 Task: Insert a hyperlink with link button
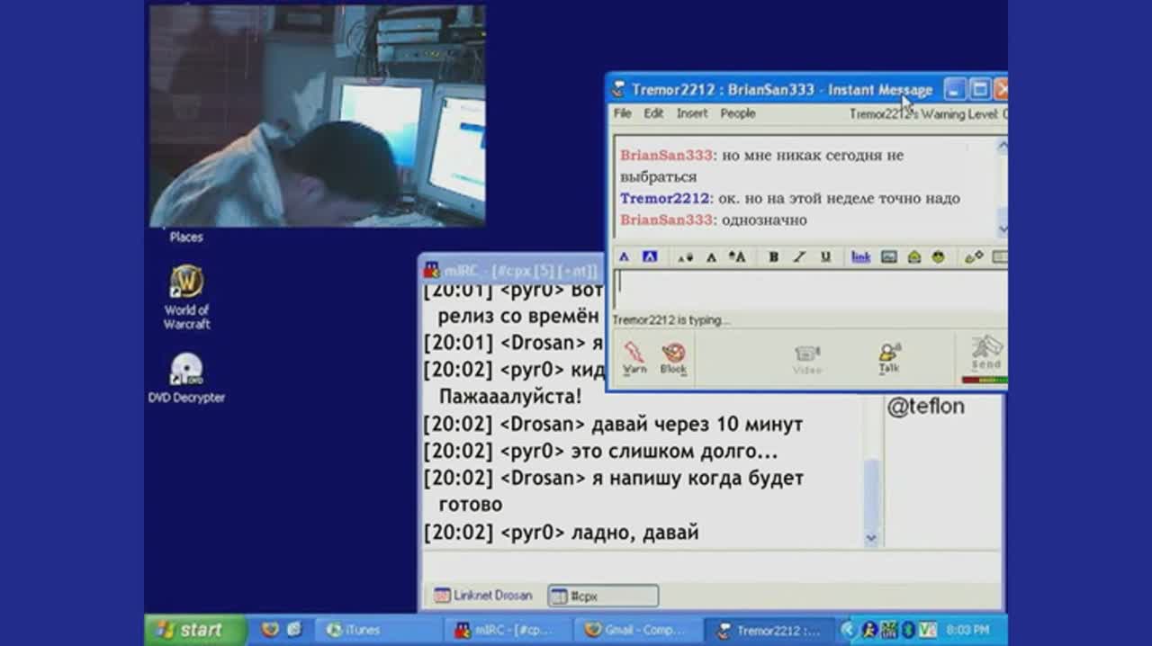(860, 257)
